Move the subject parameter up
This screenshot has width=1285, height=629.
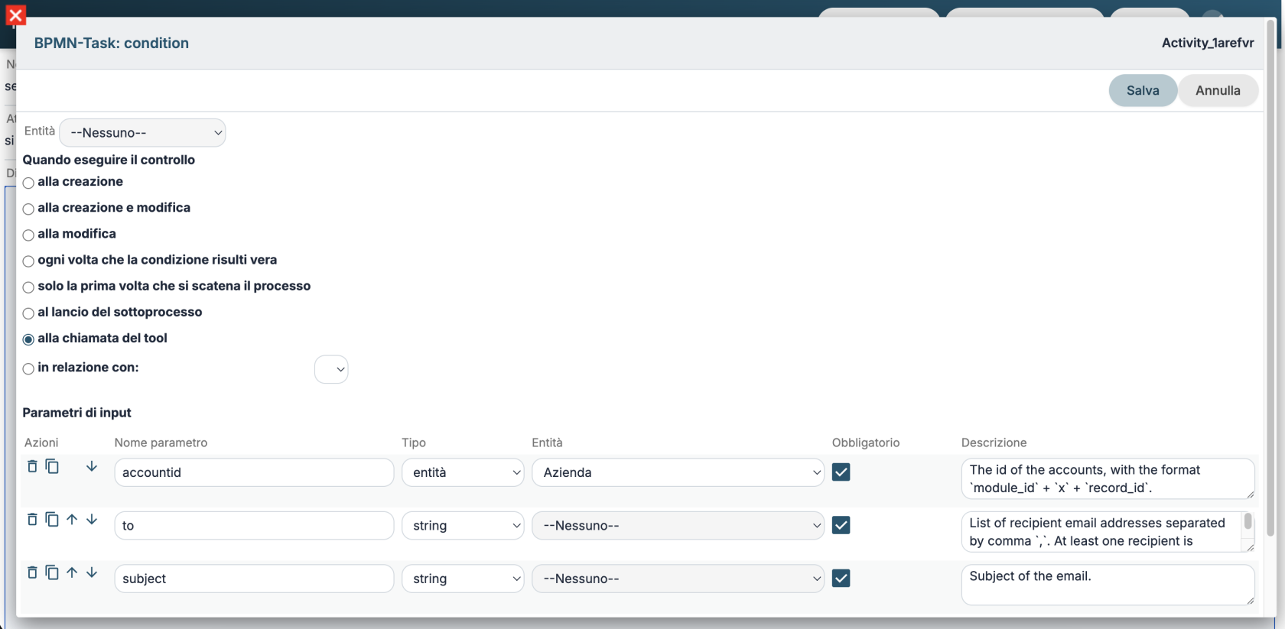72,572
